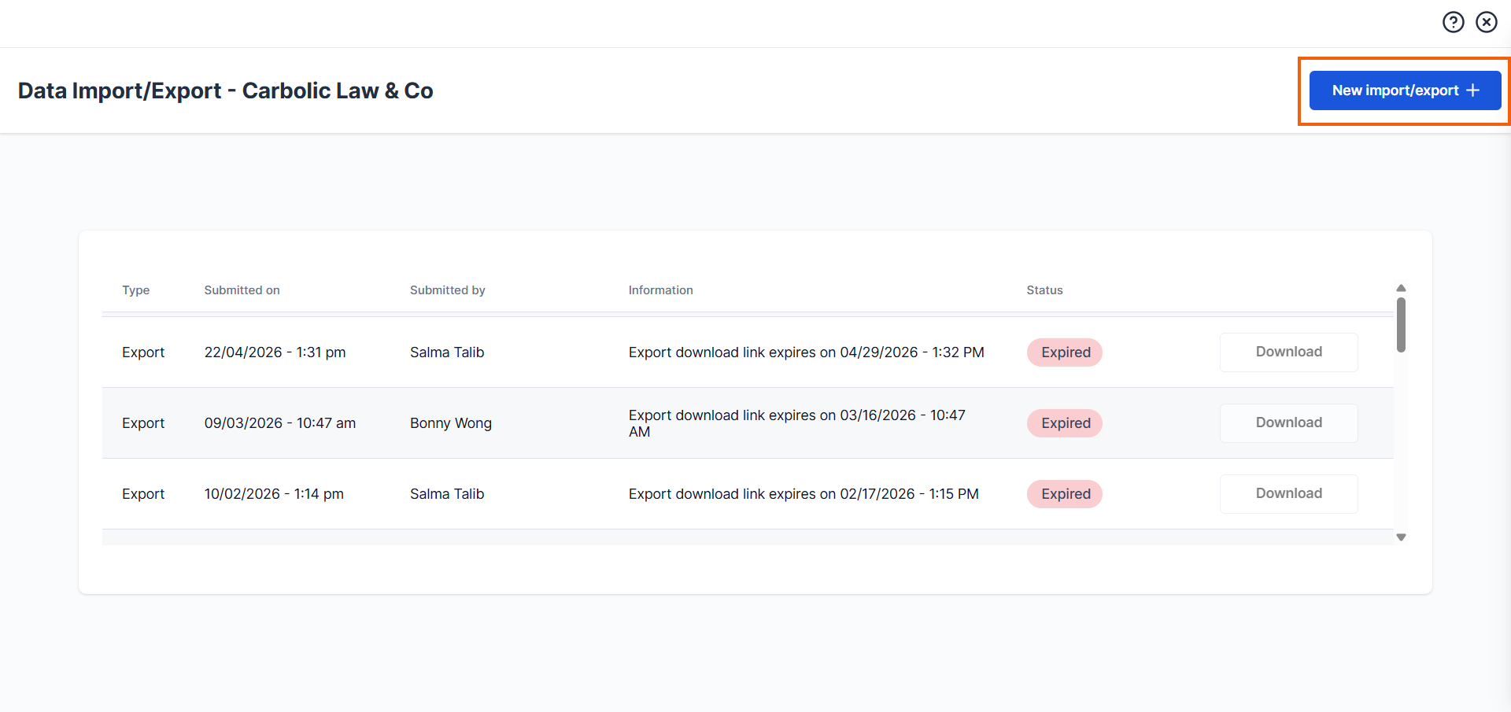Click Expired badge in 22/04/2026 row
Viewport: 1511px width, 712px height.
pos(1065,352)
